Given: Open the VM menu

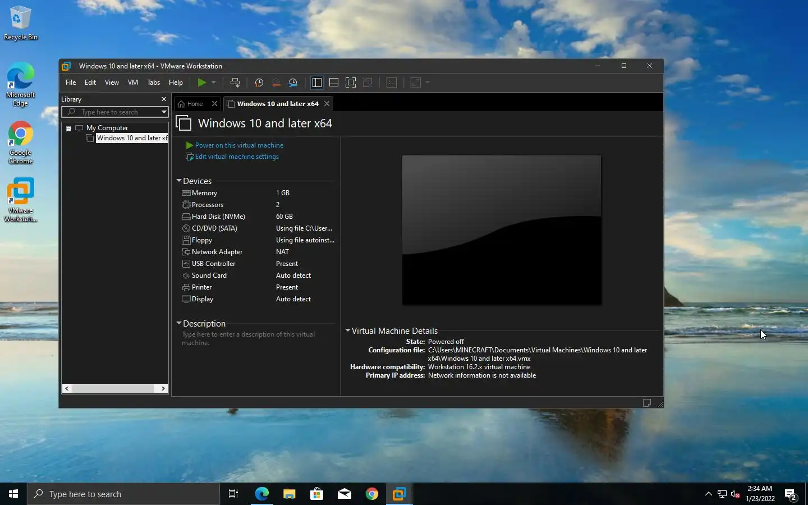Looking at the screenshot, I should point(133,82).
